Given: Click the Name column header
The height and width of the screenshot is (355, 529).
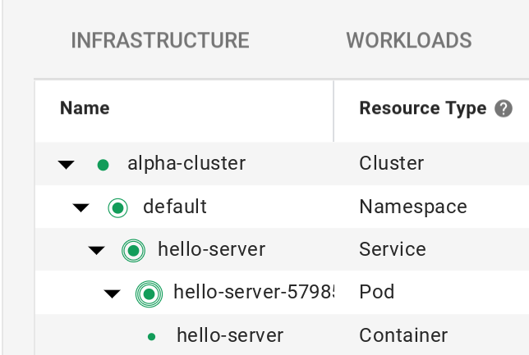Looking at the screenshot, I should (85, 108).
